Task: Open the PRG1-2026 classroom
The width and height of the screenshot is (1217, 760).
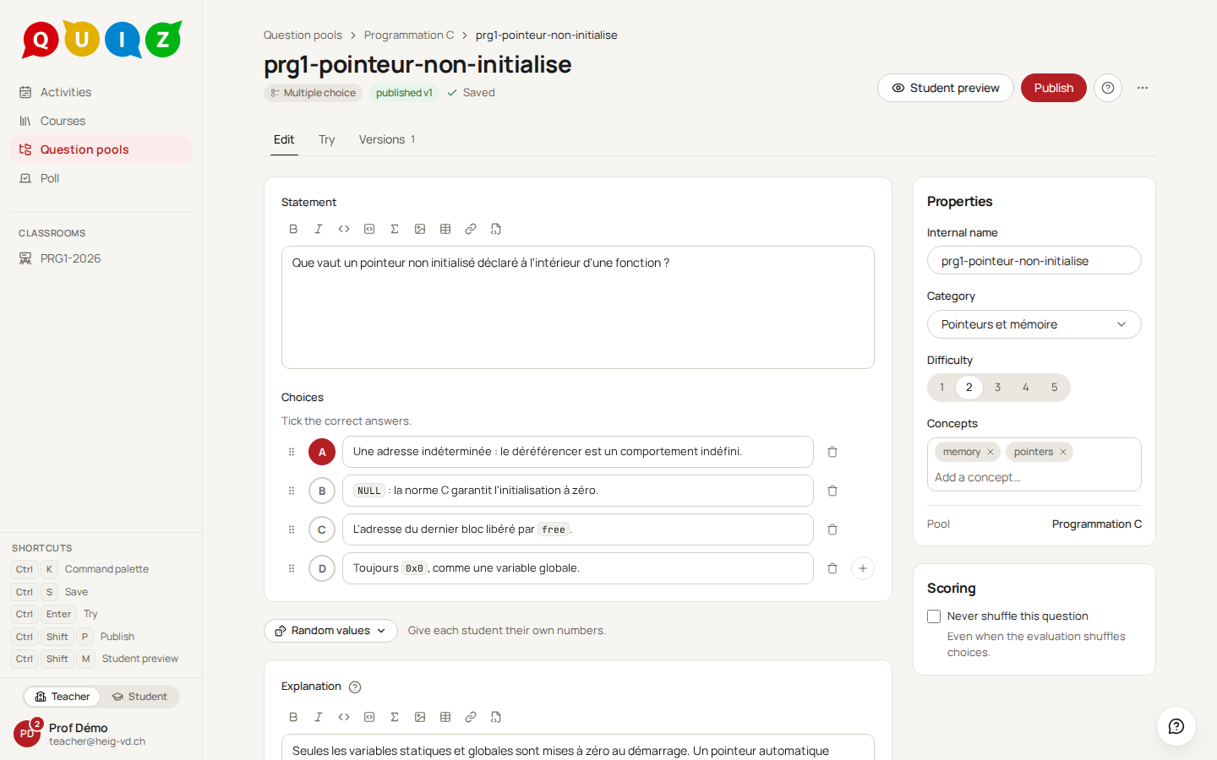Action: 101,258
